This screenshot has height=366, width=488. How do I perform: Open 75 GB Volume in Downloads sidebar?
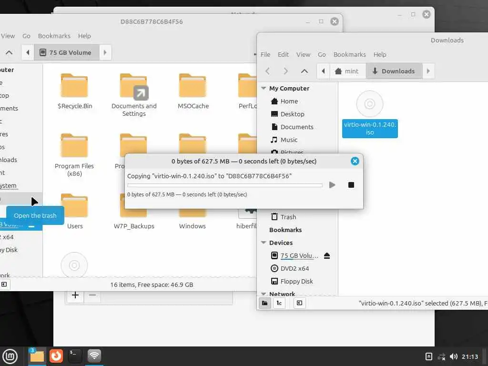pos(299,255)
